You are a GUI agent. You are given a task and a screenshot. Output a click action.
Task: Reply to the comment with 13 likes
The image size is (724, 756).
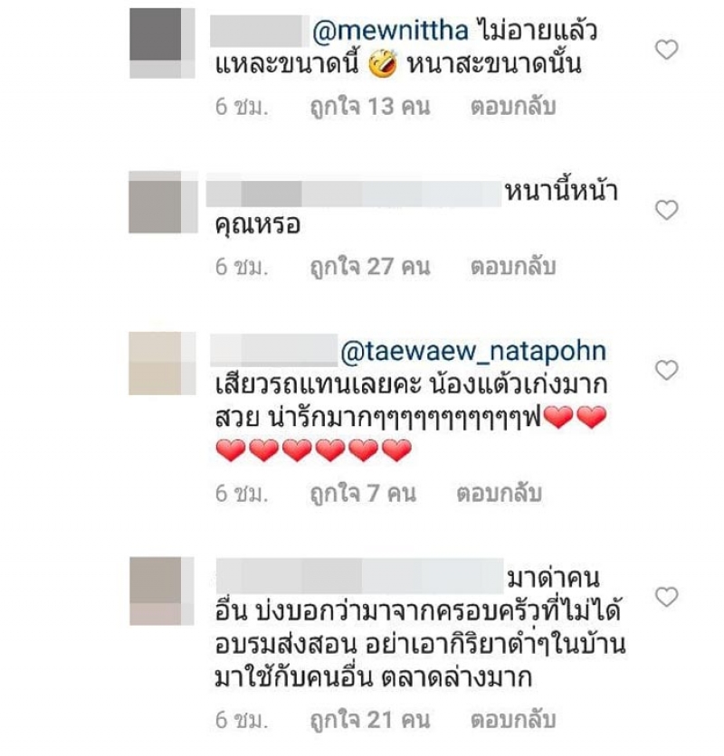tap(513, 107)
